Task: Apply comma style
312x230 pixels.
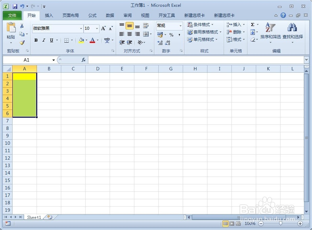Action: (x=179, y=35)
